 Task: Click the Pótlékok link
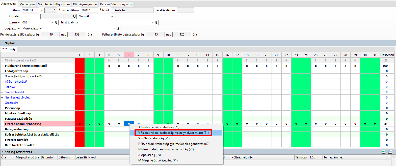tap(10, 87)
